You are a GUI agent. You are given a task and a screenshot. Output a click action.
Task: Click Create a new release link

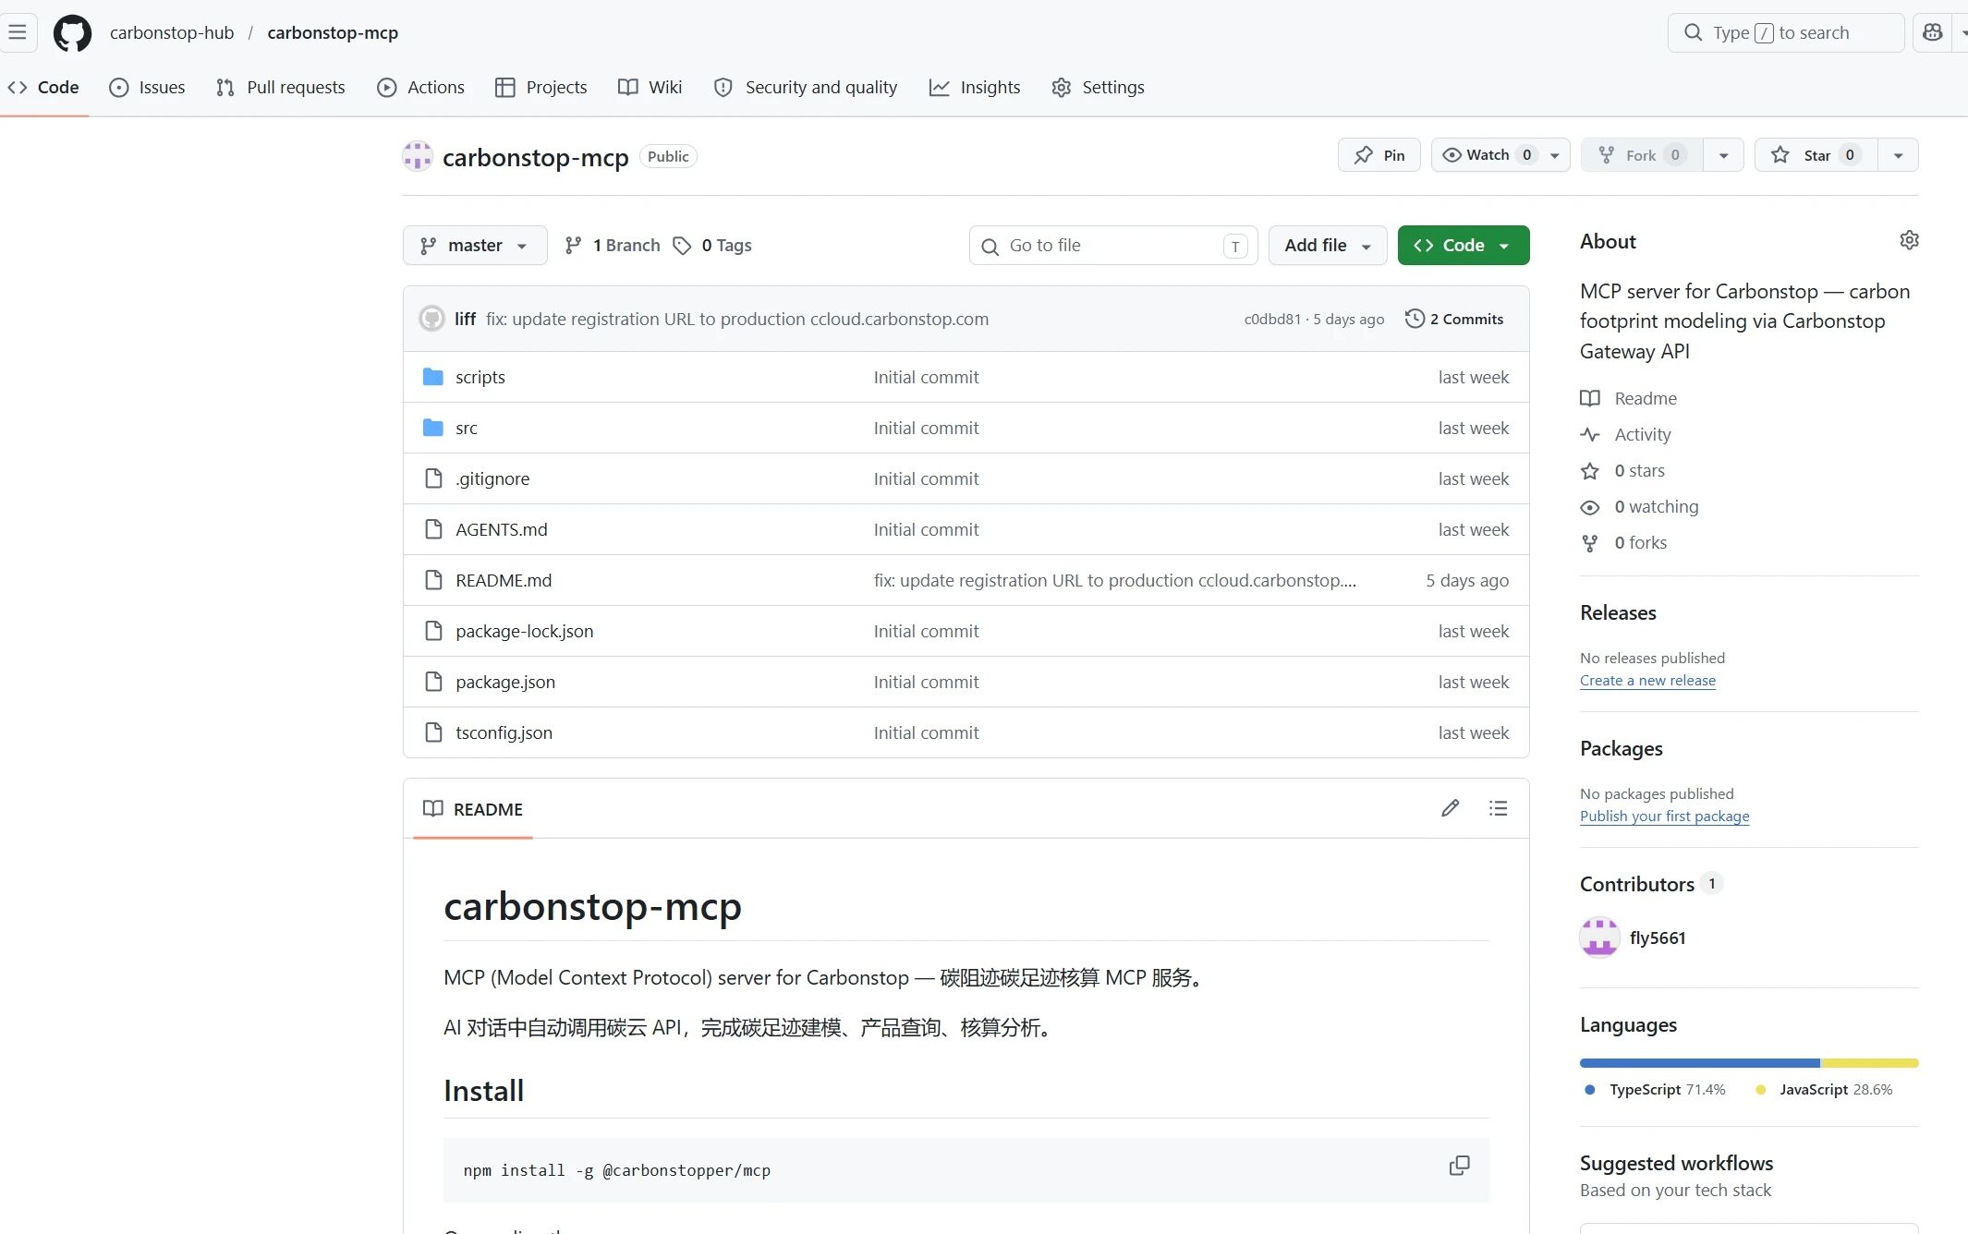click(x=1647, y=681)
